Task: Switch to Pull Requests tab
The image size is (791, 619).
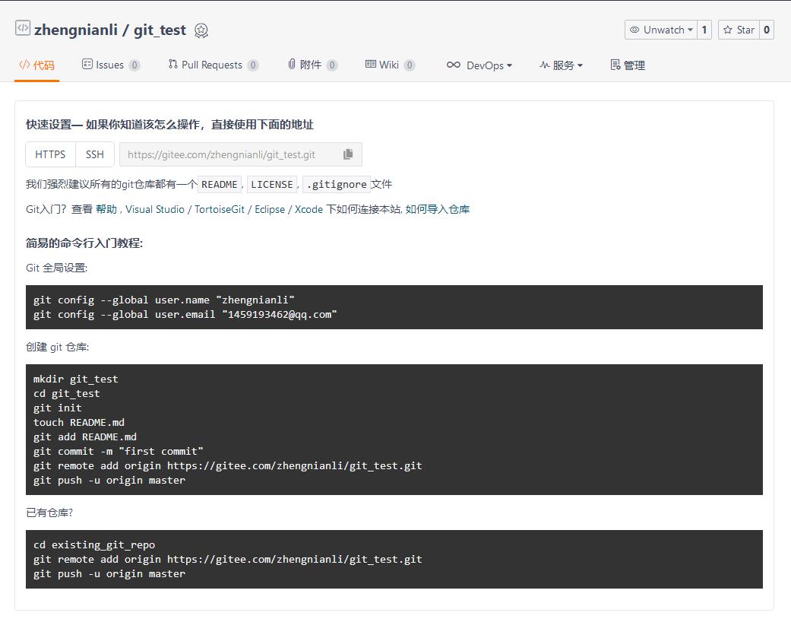Action: [214, 65]
